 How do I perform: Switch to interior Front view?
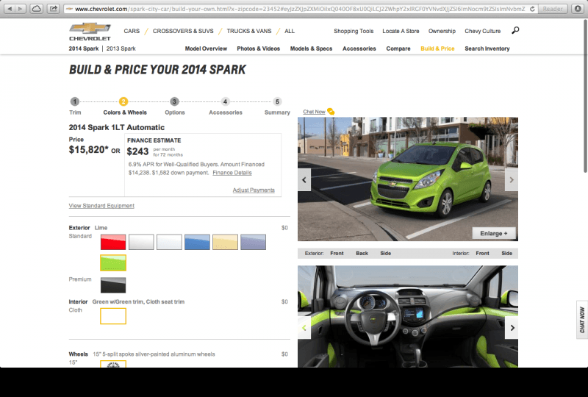pos(482,254)
